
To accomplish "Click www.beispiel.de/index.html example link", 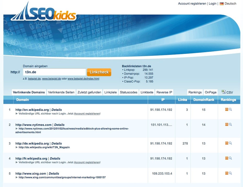I will (x=83, y=79).
